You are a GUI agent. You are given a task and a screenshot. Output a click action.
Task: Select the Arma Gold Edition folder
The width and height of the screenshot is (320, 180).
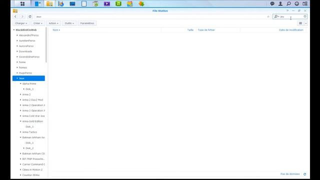click(x=32, y=121)
